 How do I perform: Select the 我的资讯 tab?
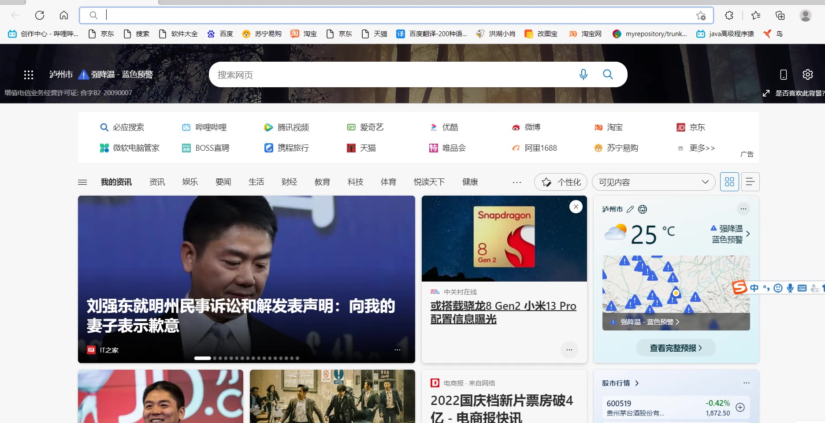(x=116, y=182)
